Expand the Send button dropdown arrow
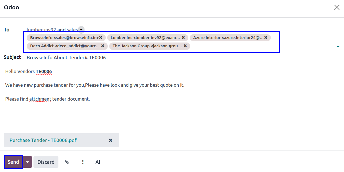The width and height of the screenshot is (344, 172). tap(28, 162)
